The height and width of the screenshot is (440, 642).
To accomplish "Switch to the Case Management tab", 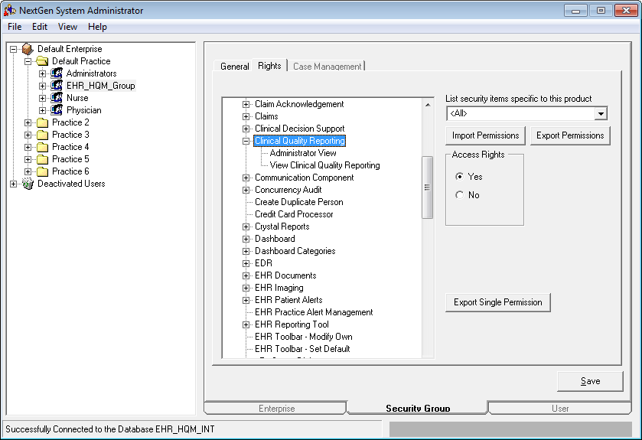I will (x=327, y=67).
